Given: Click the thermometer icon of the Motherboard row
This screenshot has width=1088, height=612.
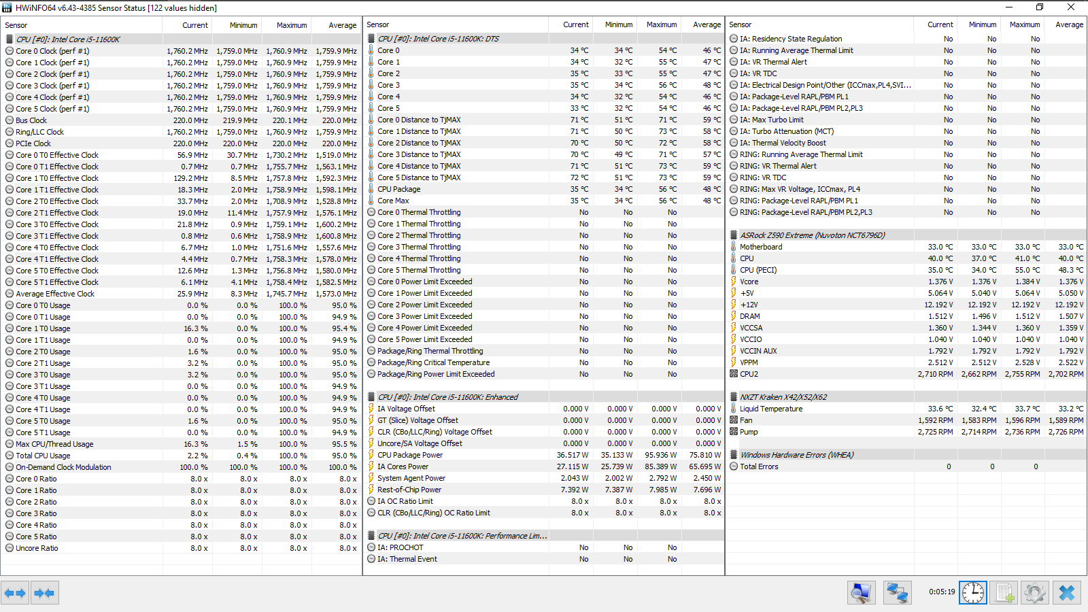Looking at the screenshot, I should [734, 247].
